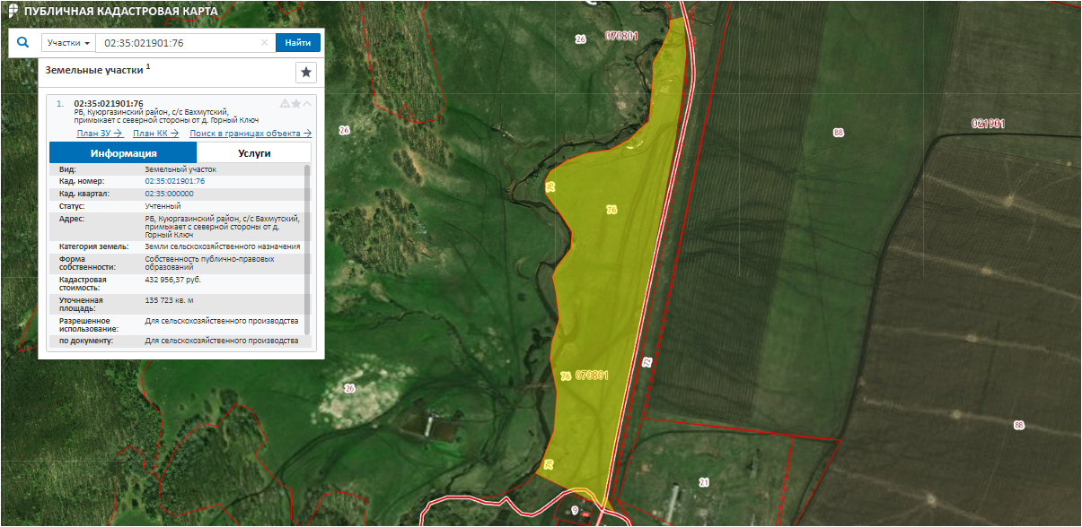
Task: Clear the search field with the X icon
Action: tap(264, 43)
